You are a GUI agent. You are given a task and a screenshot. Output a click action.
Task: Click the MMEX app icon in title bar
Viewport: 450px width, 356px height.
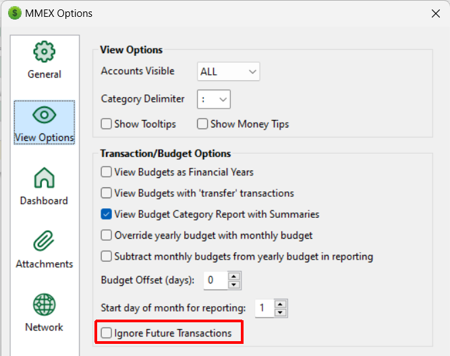14,13
